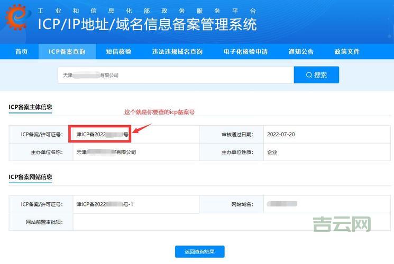Click the 津ICP备2022 license number in 主体信息
Image resolution: width=394 pixels, height=264 pixels.
point(102,135)
